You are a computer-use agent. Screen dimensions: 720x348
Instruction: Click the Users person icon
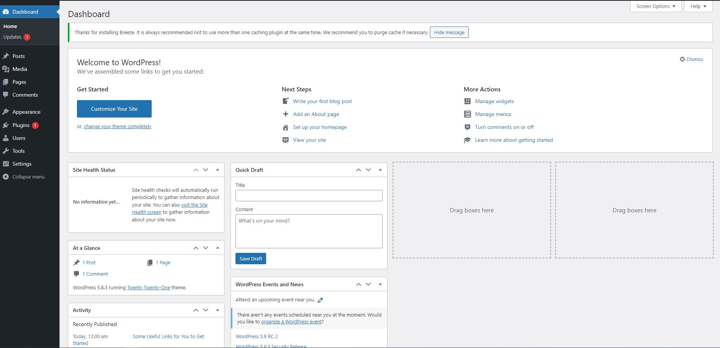[6, 138]
